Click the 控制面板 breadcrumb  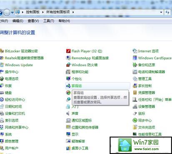[32, 12]
